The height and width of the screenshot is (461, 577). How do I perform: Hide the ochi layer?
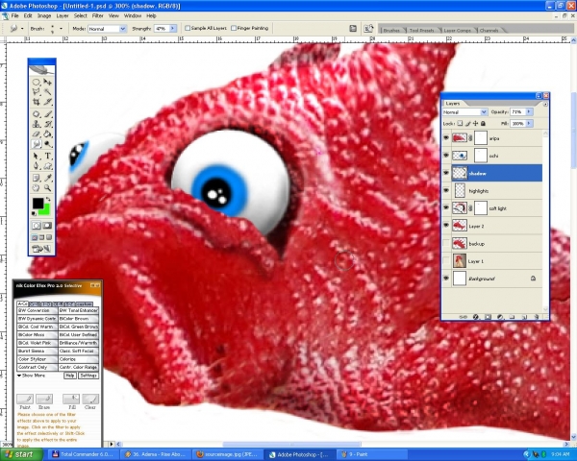[x=446, y=156]
